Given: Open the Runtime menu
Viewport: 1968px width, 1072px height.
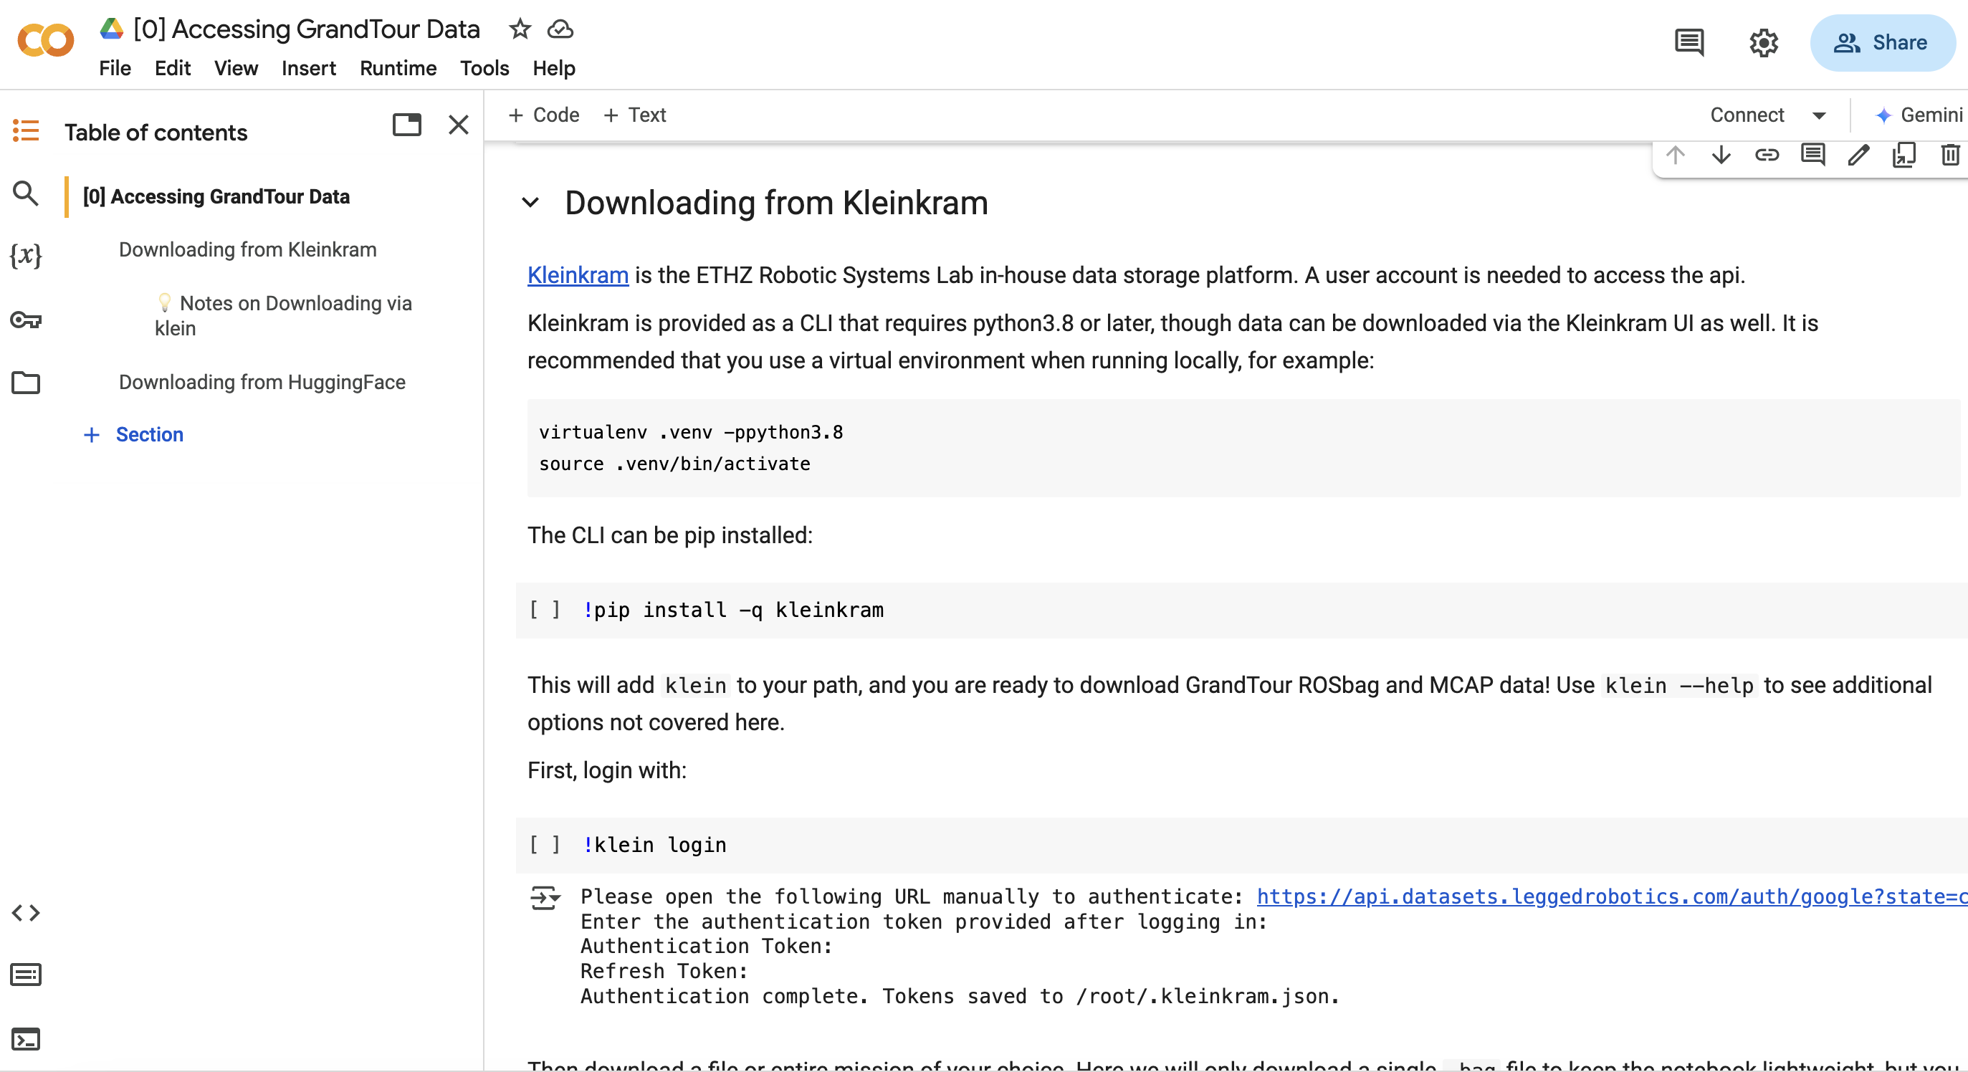Looking at the screenshot, I should [397, 69].
